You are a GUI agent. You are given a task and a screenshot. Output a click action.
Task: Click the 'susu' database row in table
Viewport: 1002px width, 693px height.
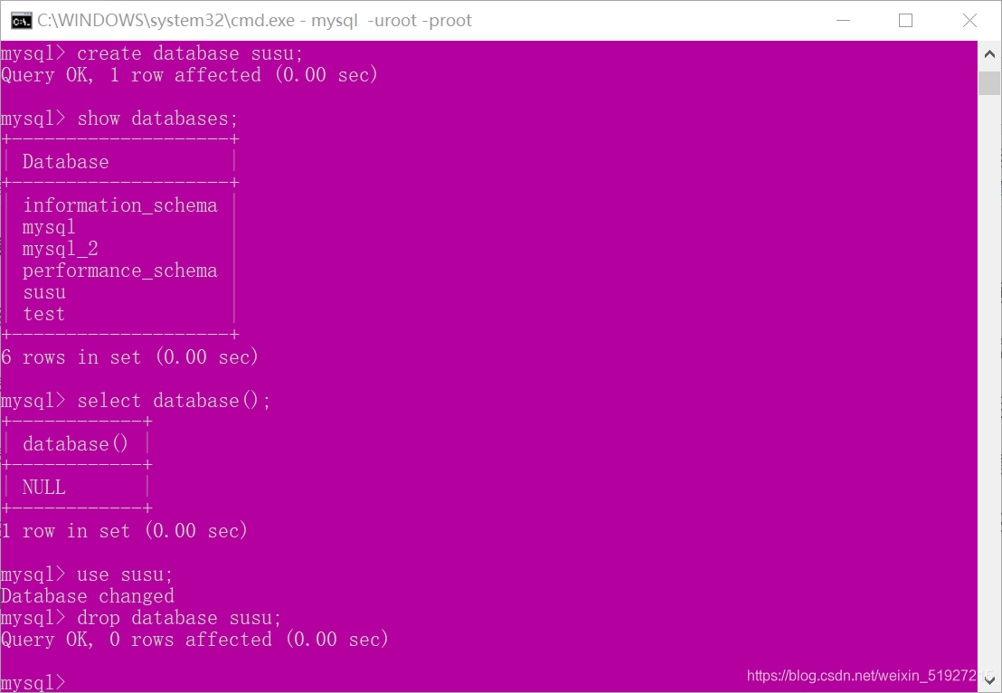[44, 292]
